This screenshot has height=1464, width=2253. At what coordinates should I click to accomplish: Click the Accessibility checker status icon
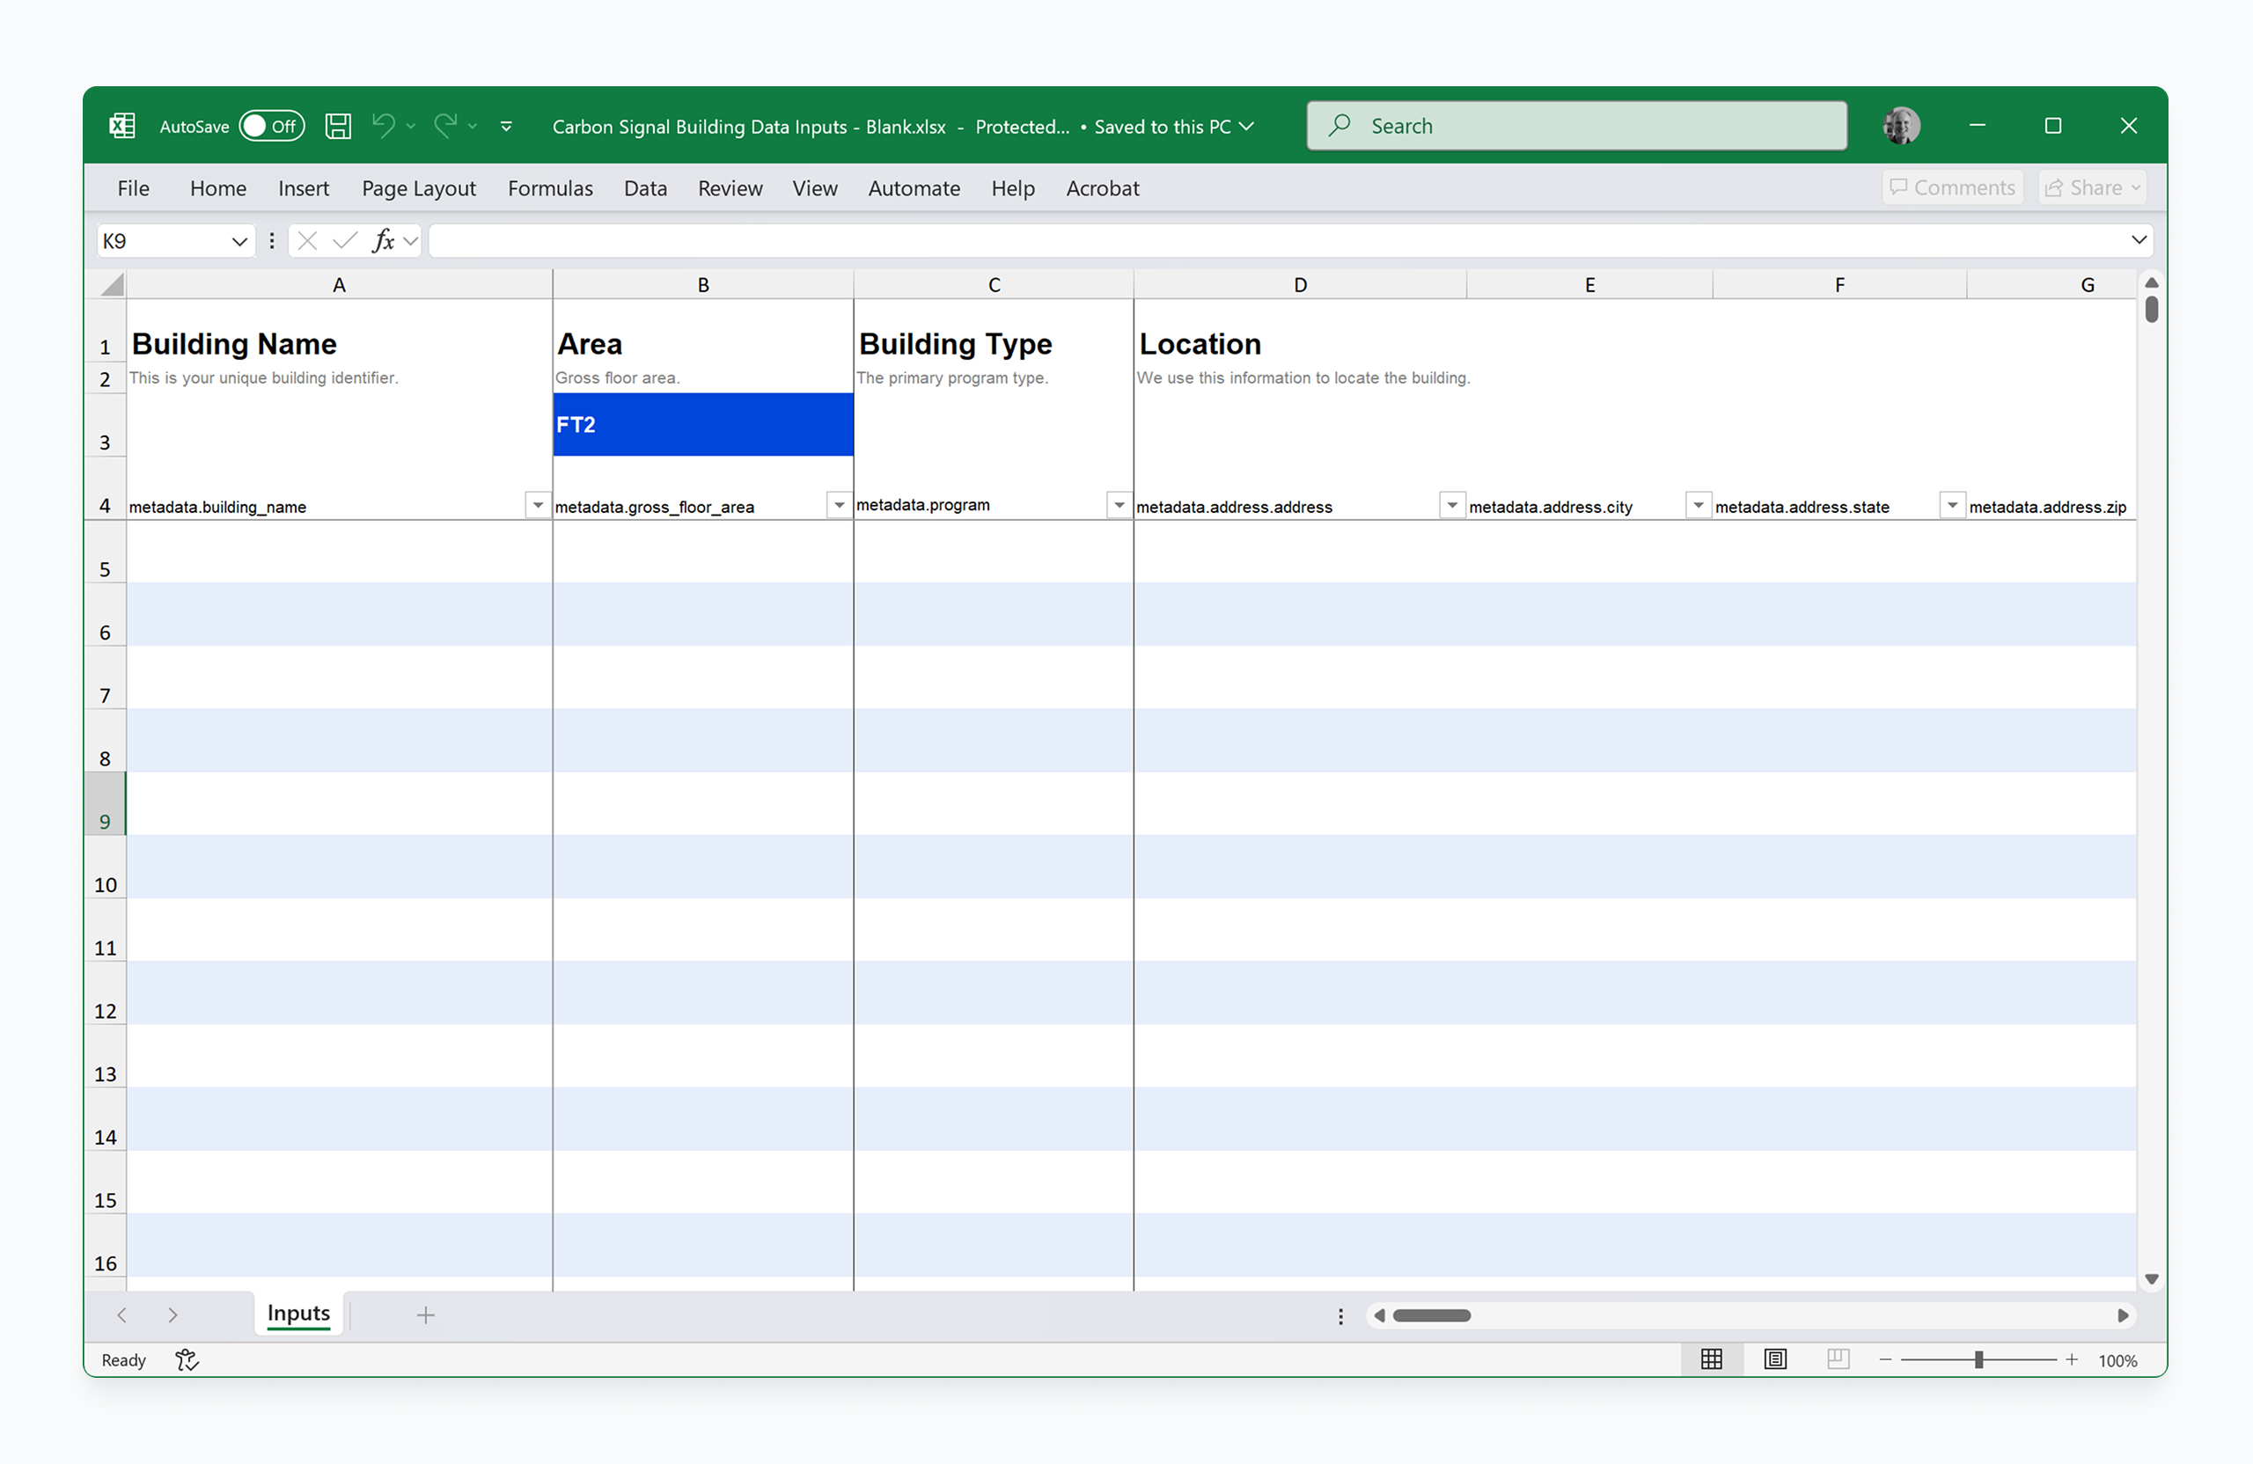click(187, 1360)
